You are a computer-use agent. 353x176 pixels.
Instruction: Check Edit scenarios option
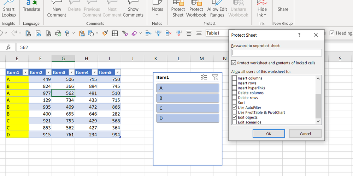(234, 122)
